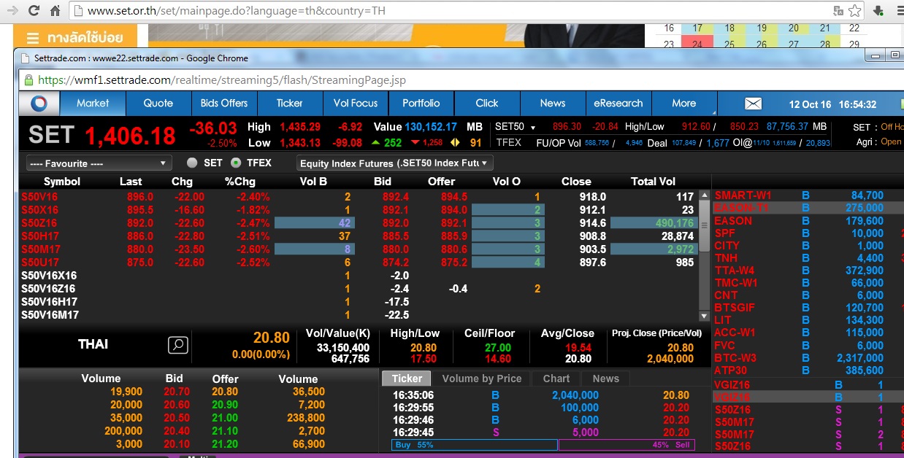Reload the page with the refresh icon
904x458 pixels.
coord(34,11)
